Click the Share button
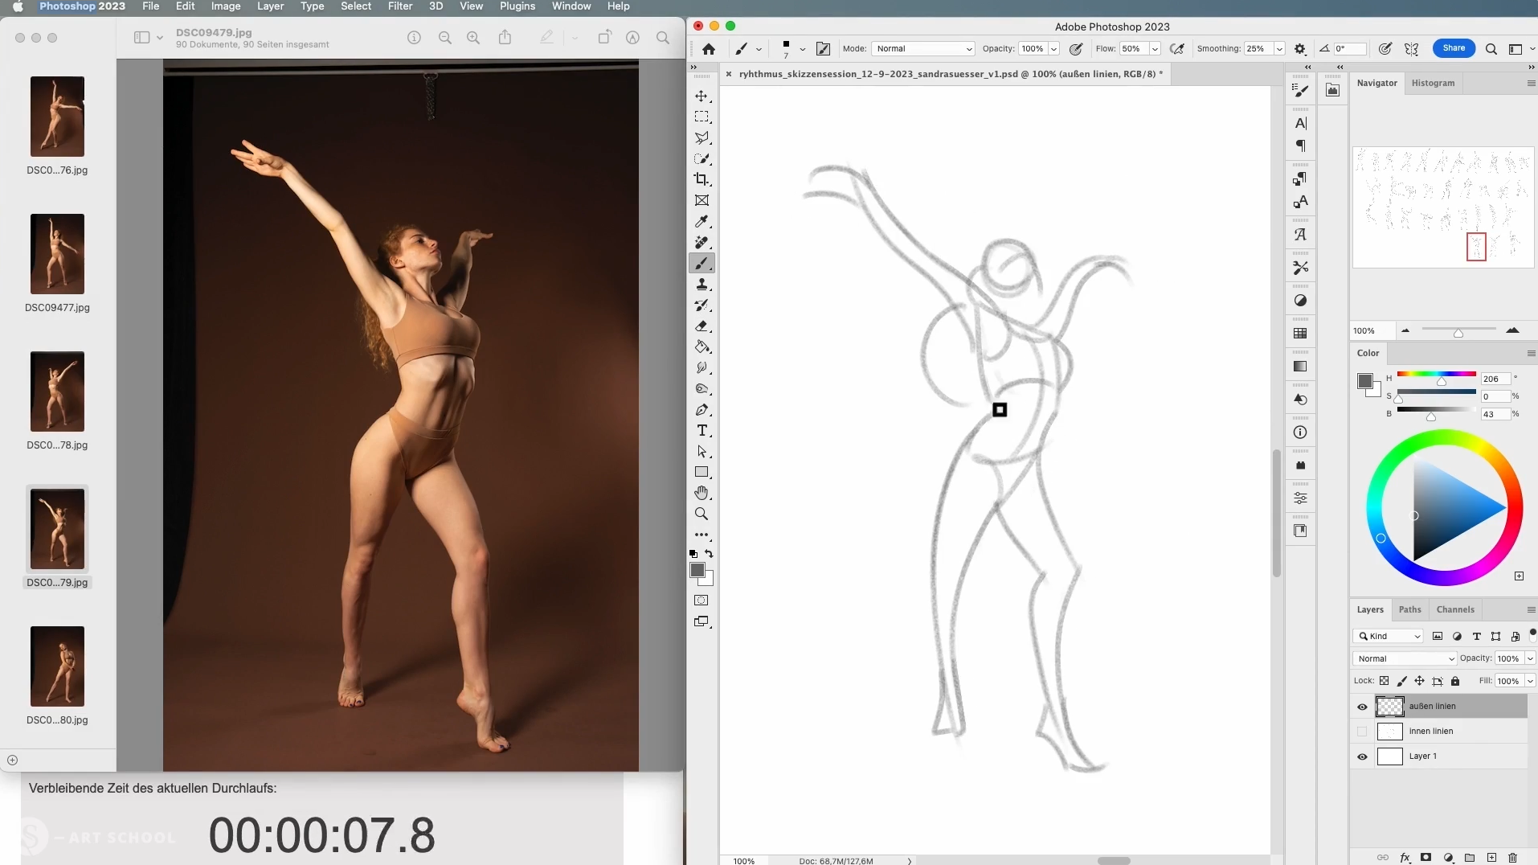This screenshot has height=865, width=1538. tap(1453, 48)
